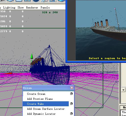126x116 pixels.
Task: Choose Add Ocean Surface Locator
Action: (46, 109)
